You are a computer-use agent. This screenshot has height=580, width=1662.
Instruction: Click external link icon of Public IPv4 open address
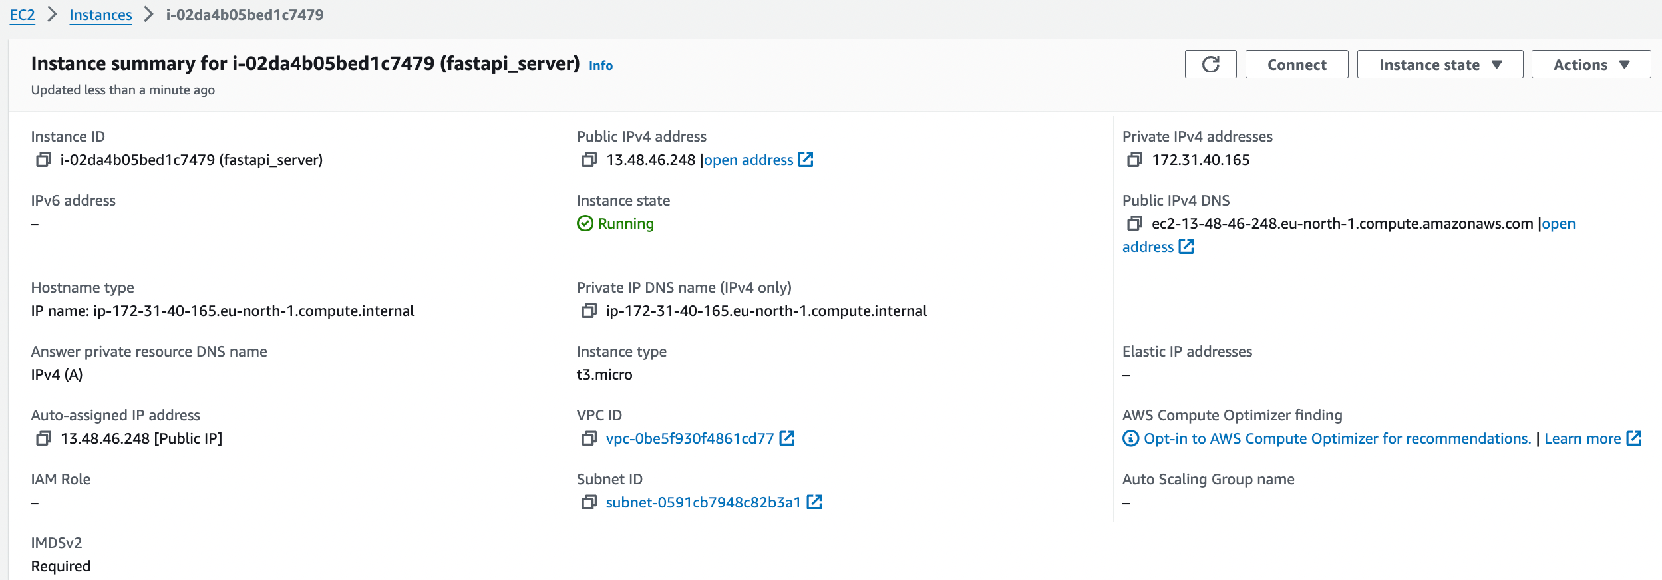[x=806, y=159]
